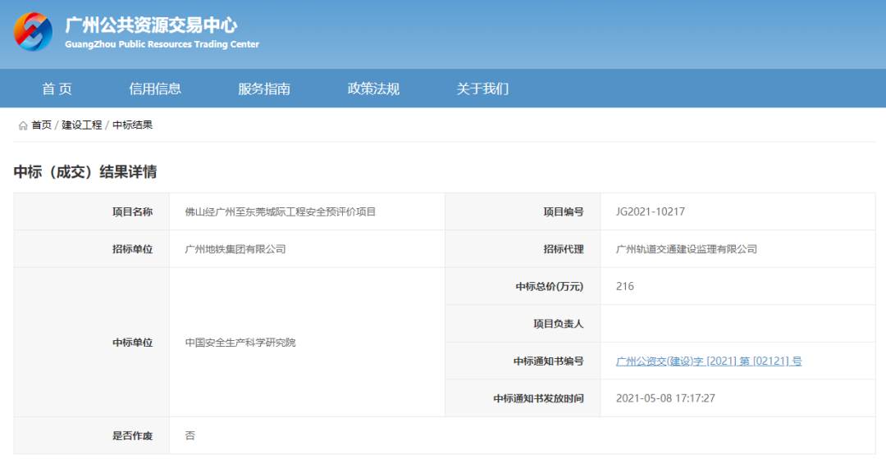Click the empty 项目负责人 value cell
This screenshot has height=468, width=886.
738,324
